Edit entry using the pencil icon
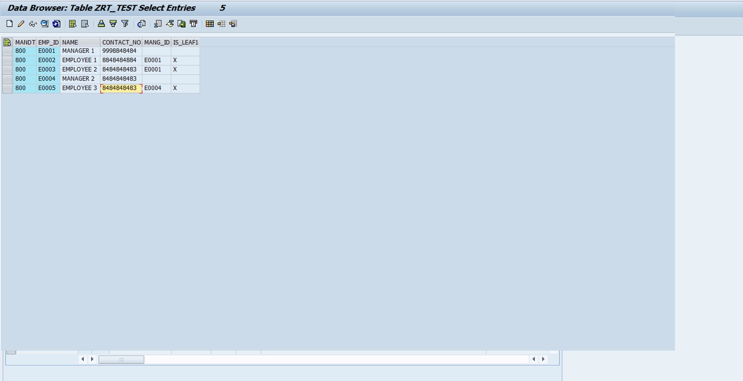The image size is (743, 381). pyautogui.click(x=20, y=24)
